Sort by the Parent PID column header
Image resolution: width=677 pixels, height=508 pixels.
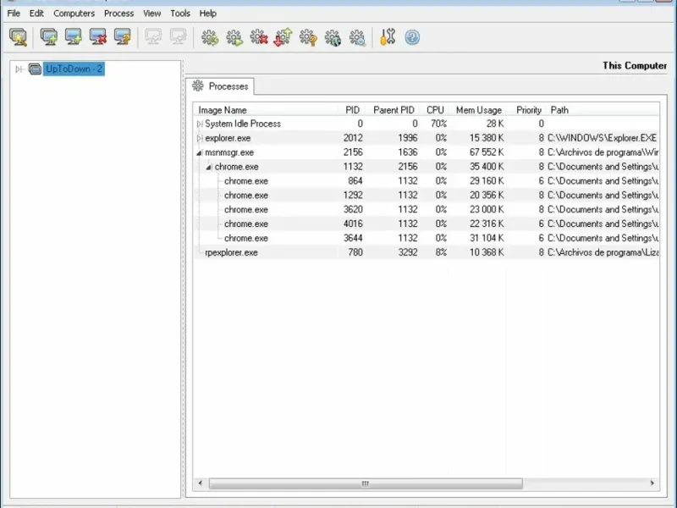[394, 110]
